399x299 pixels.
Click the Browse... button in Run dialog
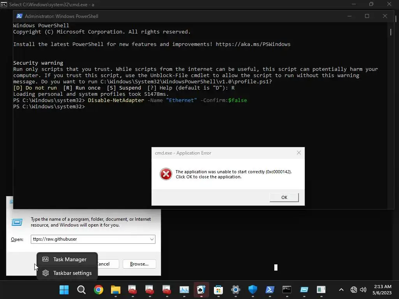139,264
